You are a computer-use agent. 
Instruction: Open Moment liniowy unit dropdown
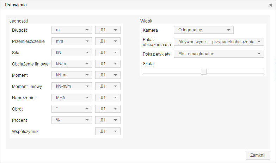72,86
